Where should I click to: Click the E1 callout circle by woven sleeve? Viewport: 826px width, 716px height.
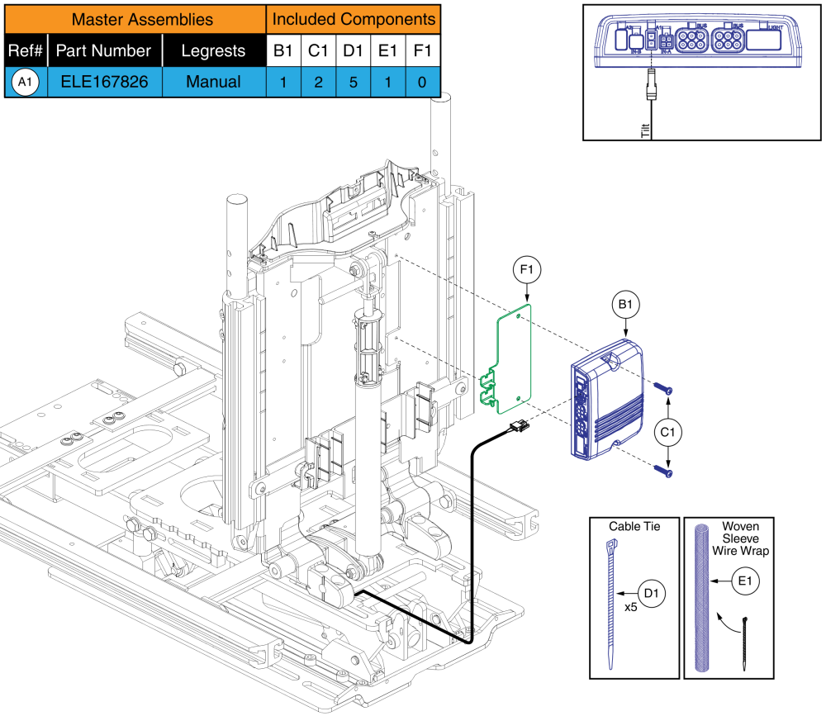pos(745,581)
